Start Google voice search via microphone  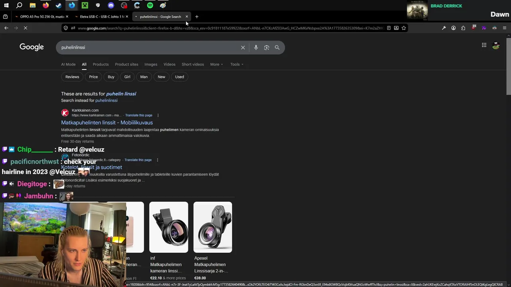click(x=256, y=47)
